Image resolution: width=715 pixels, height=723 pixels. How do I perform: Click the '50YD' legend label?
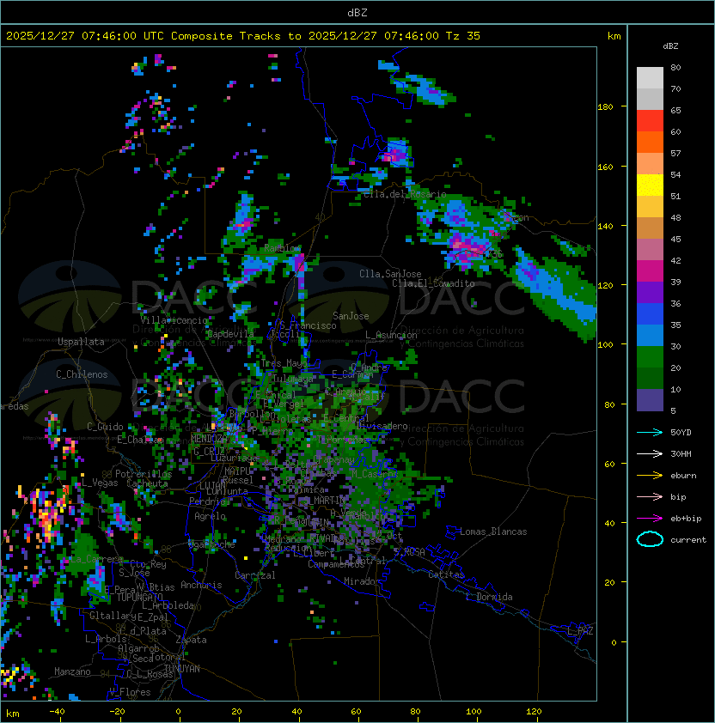(681, 433)
